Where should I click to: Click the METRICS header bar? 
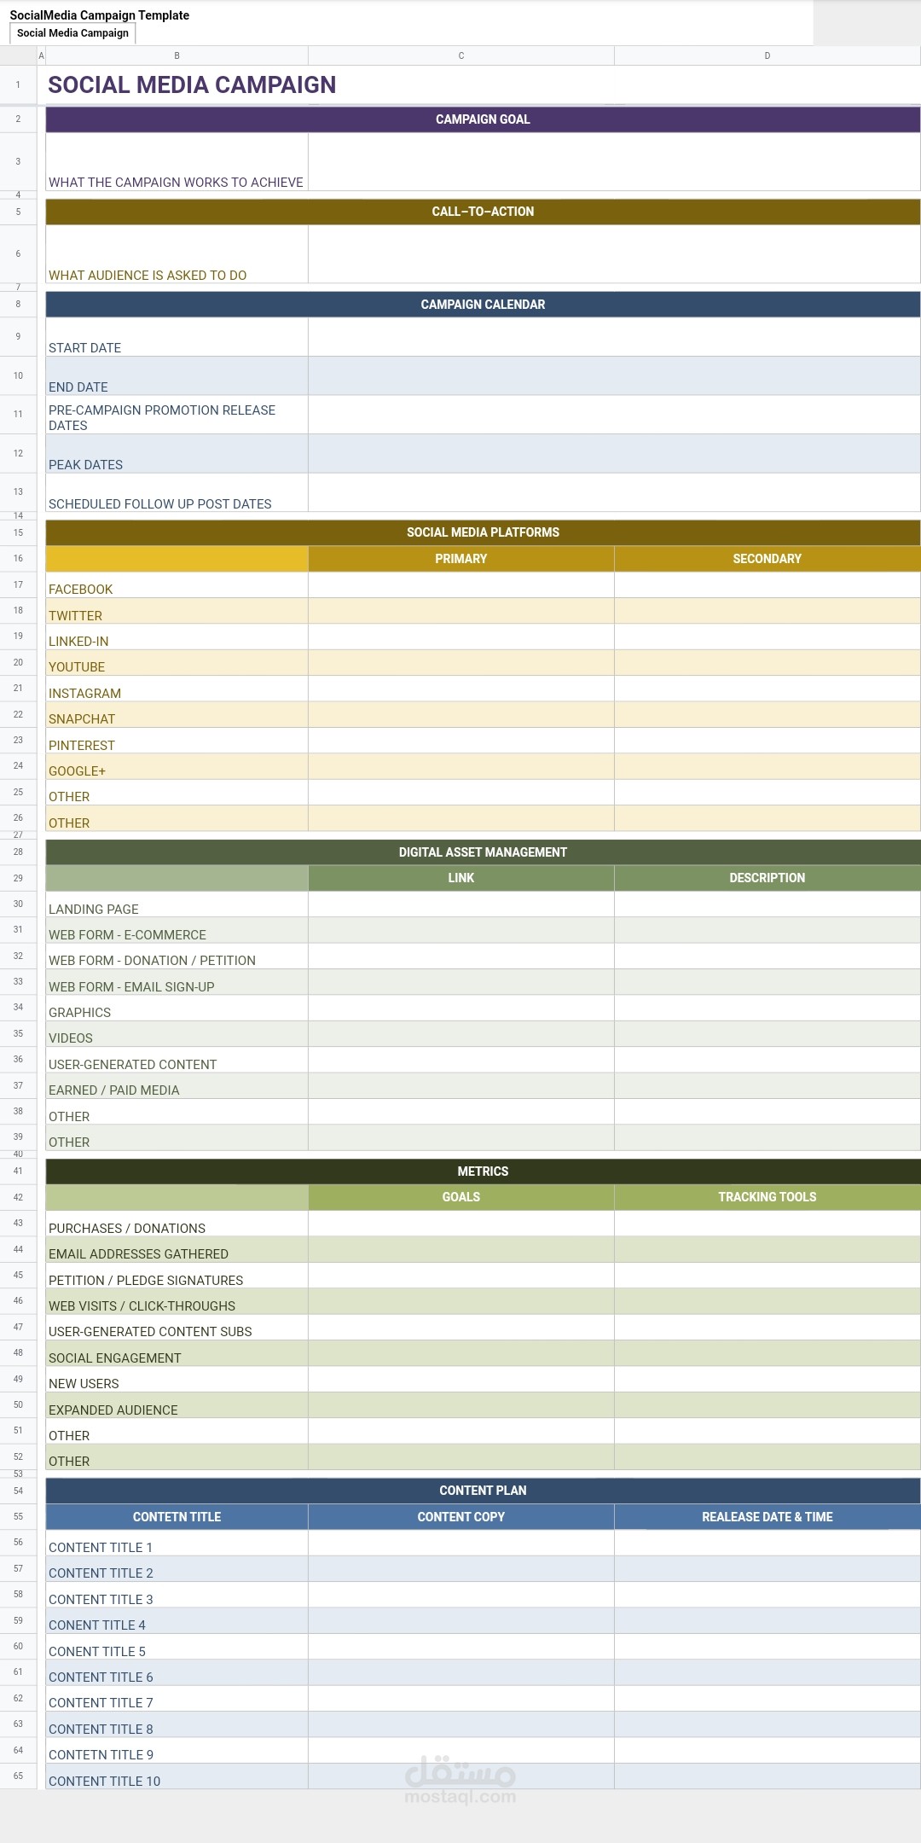click(483, 1171)
